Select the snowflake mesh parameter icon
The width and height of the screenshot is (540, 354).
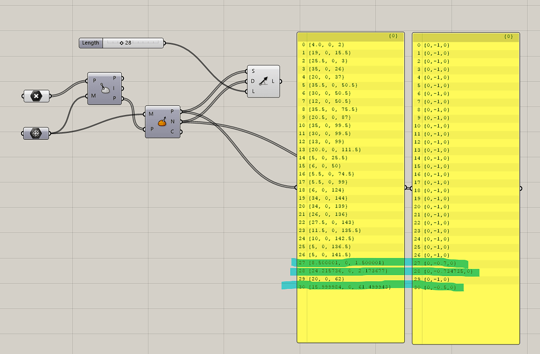point(36,133)
